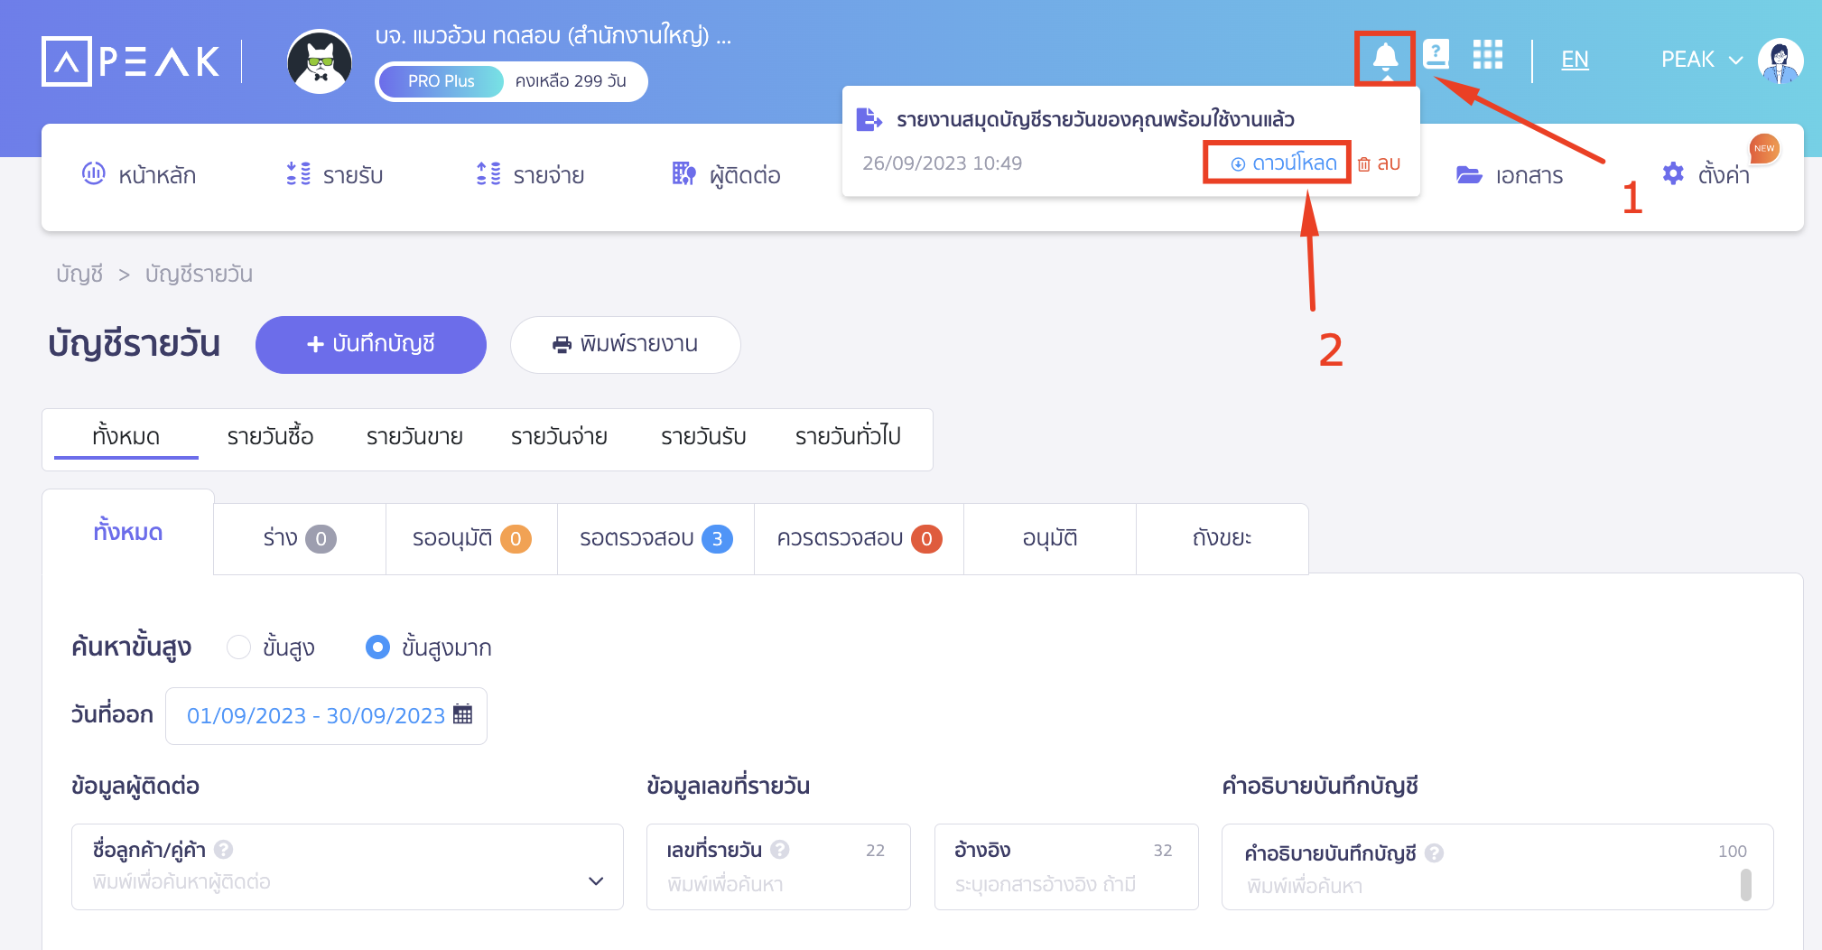This screenshot has height=950, width=1822.
Task: Open ผู้ติดต่อ contacts menu
Action: (727, 175)
